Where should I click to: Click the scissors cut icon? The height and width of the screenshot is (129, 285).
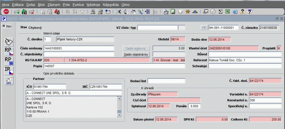point(118,12)
